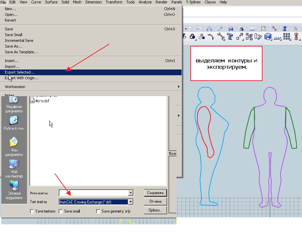Click the Align objects icon with scattered squares
Image resolution: width=302 pixels, height=250 pixels.
[249, 36]
